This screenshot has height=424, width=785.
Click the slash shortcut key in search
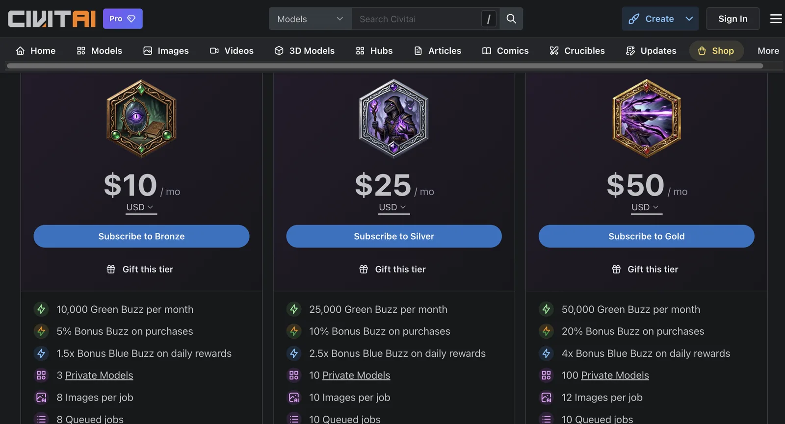pos(489,19)
